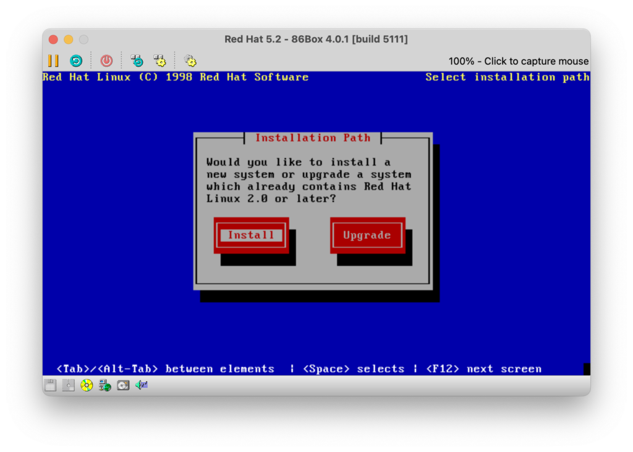Click "Red Hat Linux (C) 1998" header text
The image size is (633, 452).
117,77
